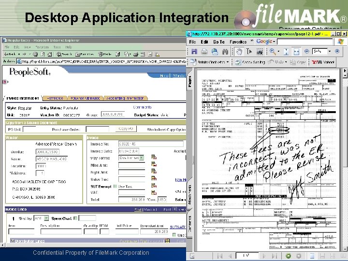Click the Media button in Internet Explorer toolbar
This screenshot has height=261, width=348.
105,54
